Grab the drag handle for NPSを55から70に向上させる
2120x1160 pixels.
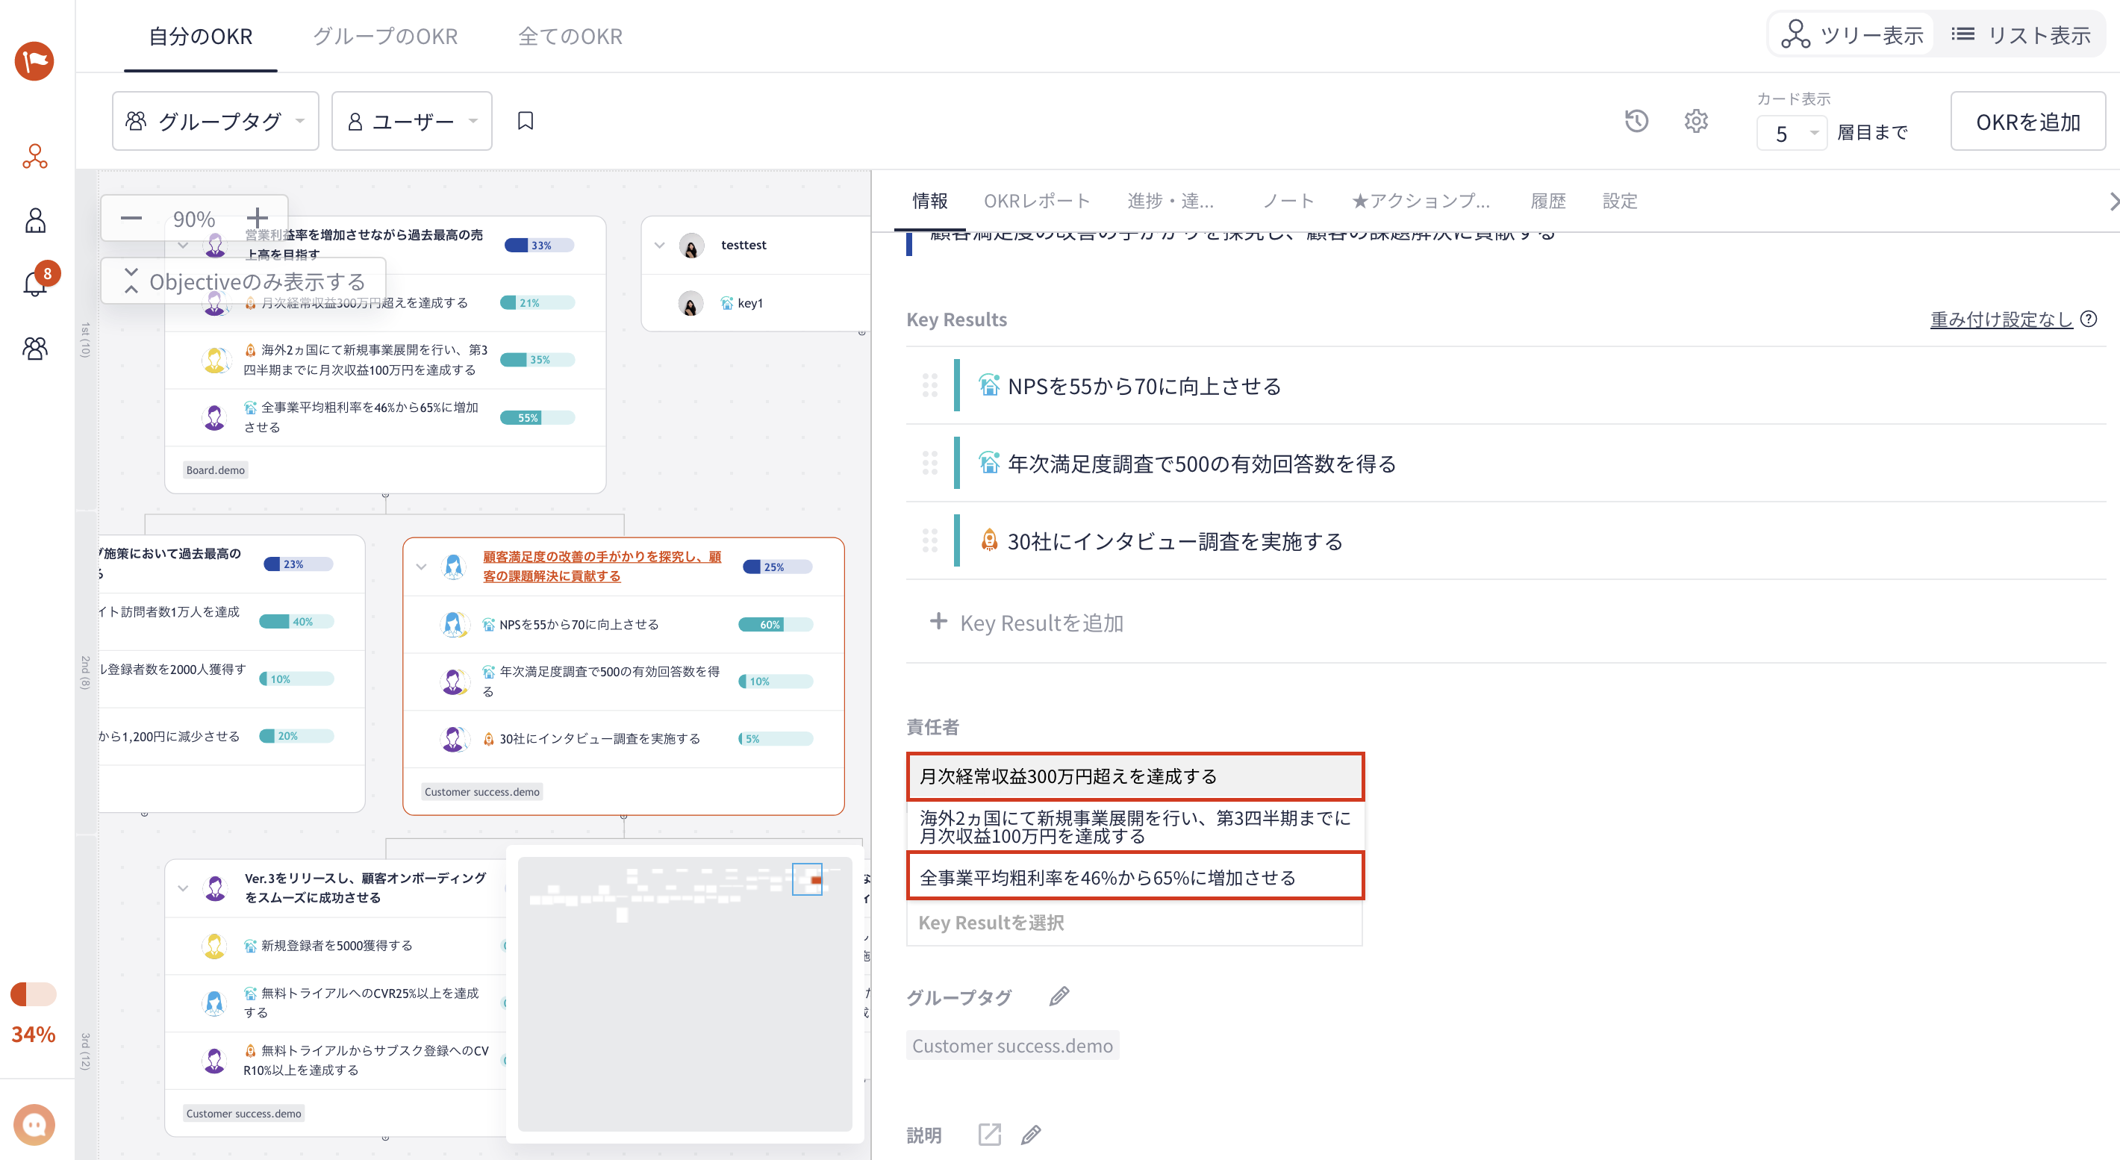coord(929,385)
